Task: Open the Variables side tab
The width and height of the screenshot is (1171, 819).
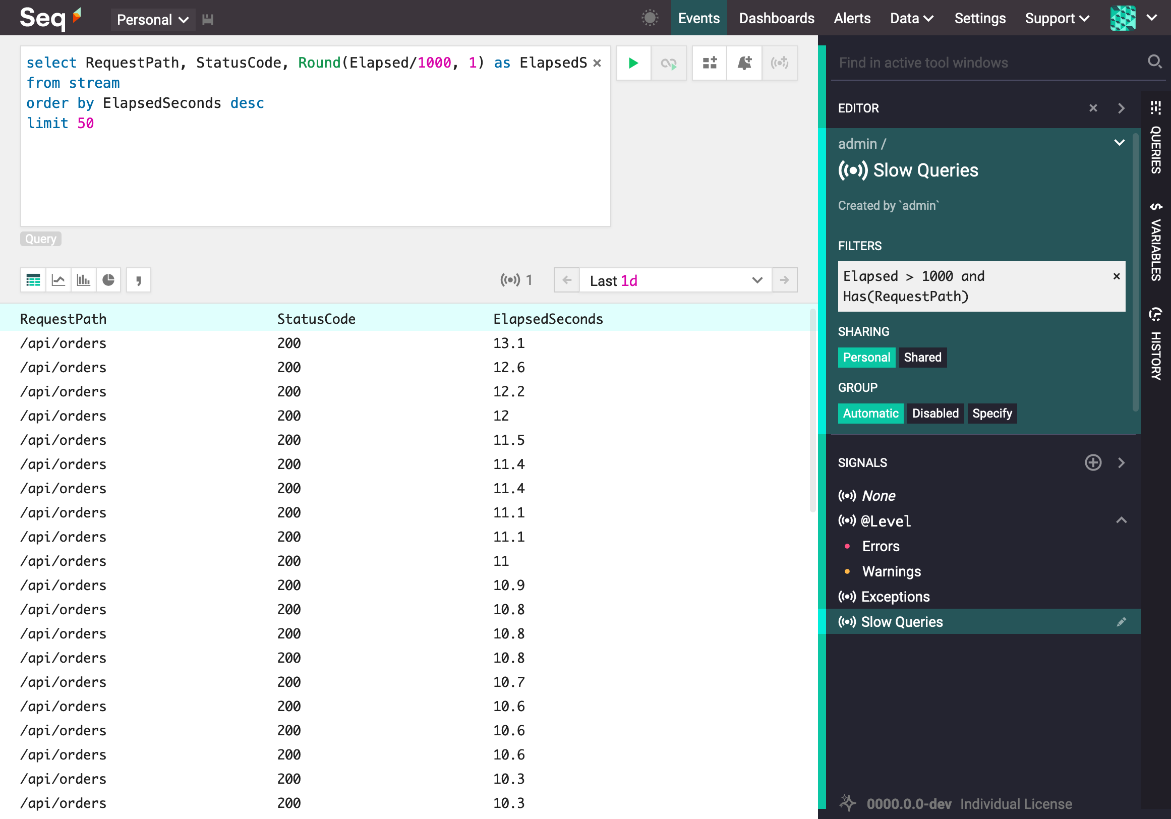Action: (x=1156, y=241)
